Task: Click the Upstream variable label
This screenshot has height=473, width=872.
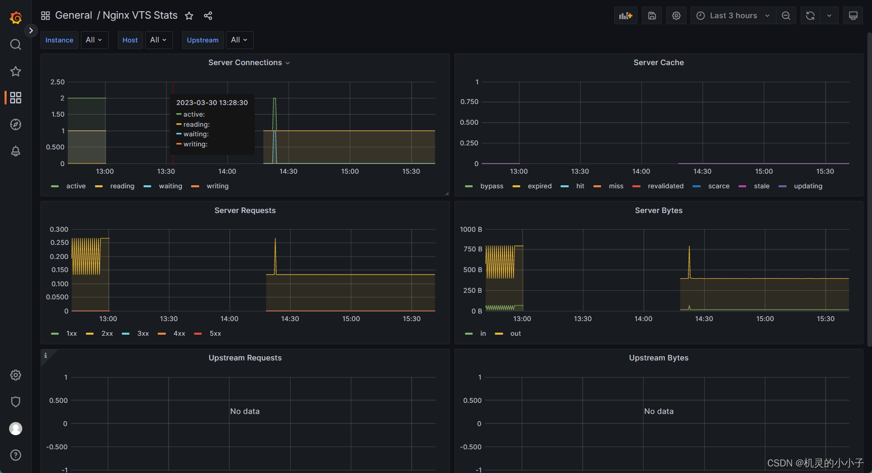Action: (203, 40)
